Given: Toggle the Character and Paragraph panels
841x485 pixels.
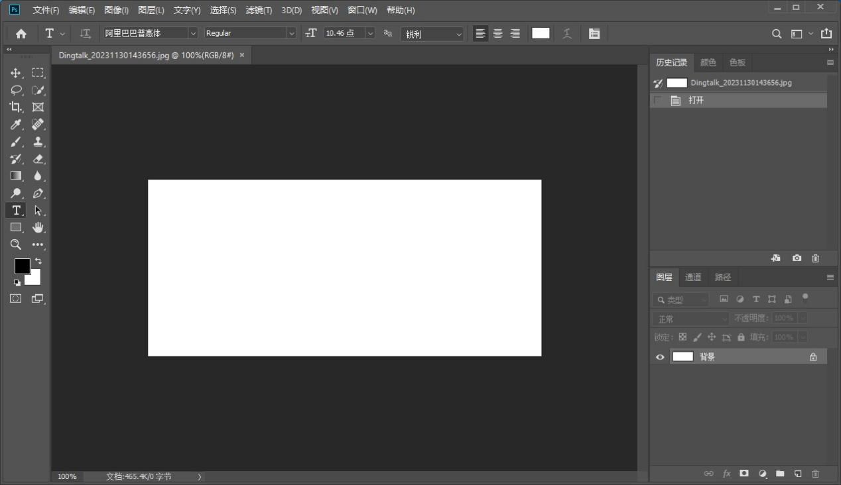Looking at the screenshot, I should tap(594, 33).
